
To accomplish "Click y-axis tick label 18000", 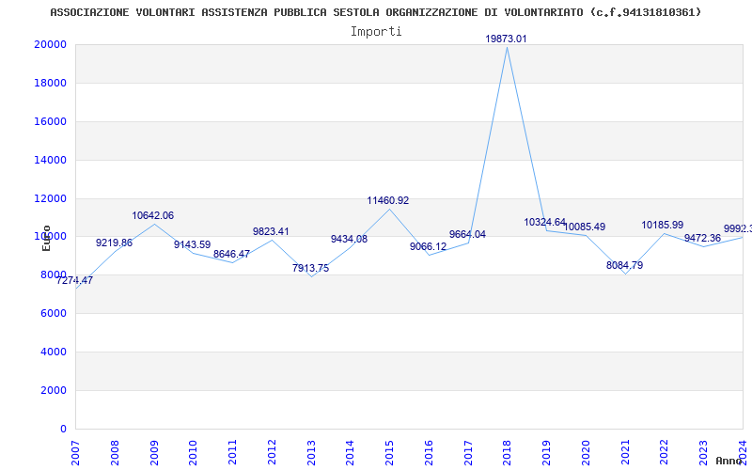I will click(50, 83).
